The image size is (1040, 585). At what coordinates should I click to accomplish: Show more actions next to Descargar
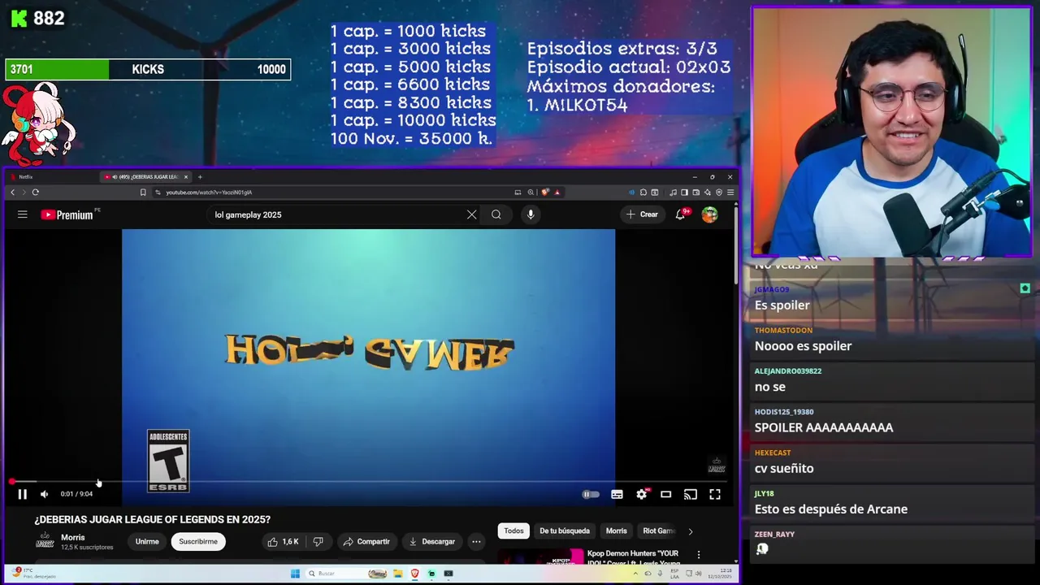click(x=477, y=542)
